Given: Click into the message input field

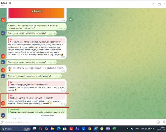Looking at the screenshot, I should [81, 122].
